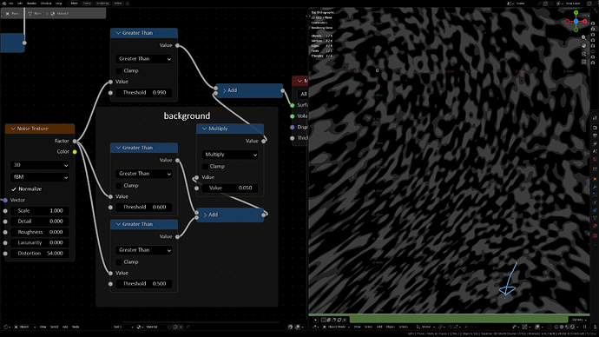Image resolution: width=599 pixels, height=337 pixels.
Task: Open the Slot 1 dropdown
Action: pyautogui.click(x=123, y=327)
